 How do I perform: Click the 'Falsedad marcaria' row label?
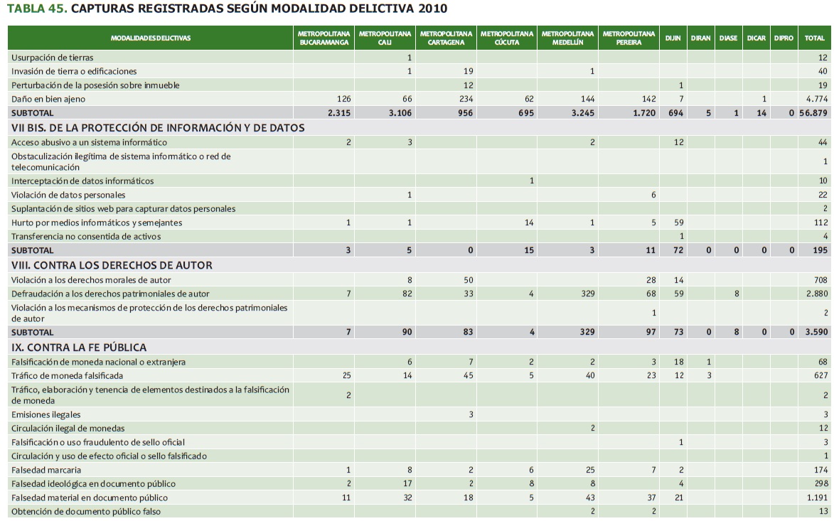coord(46,470)
